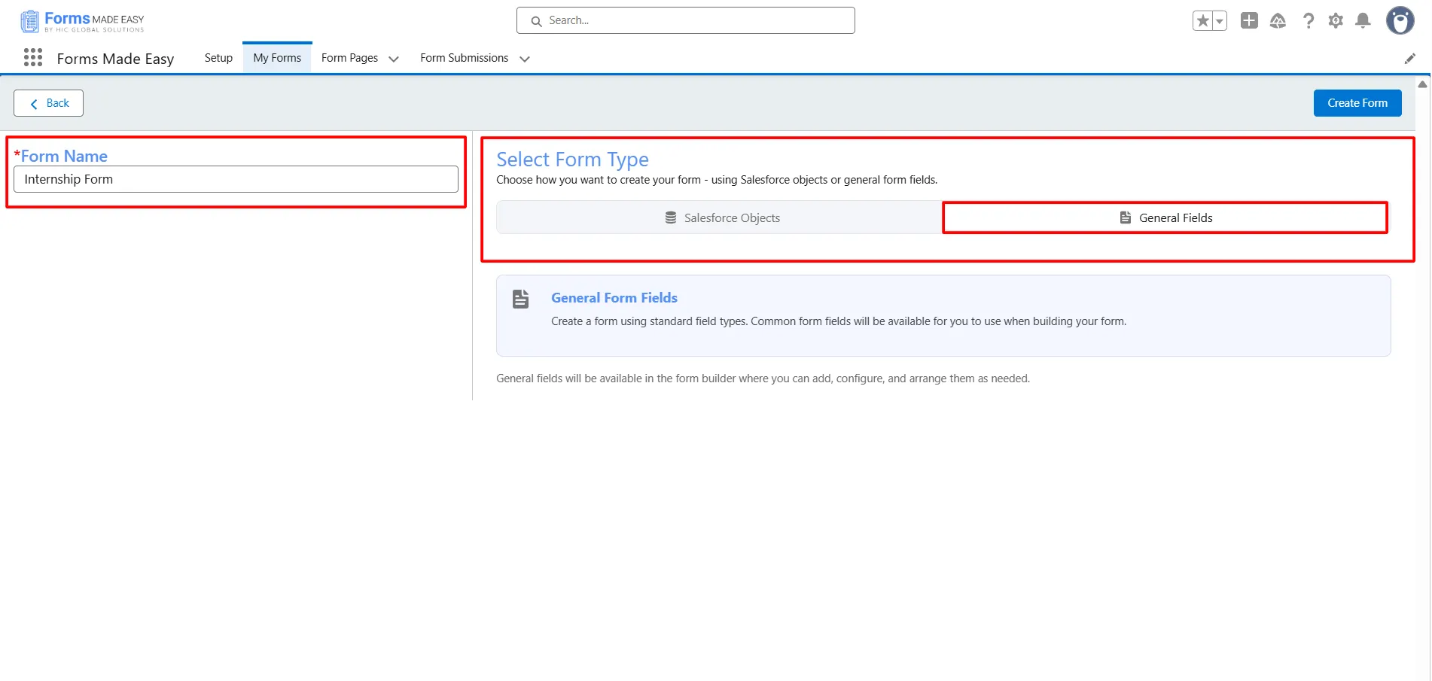
Task: Click the Create Form button
Action: coord(1357,103)
